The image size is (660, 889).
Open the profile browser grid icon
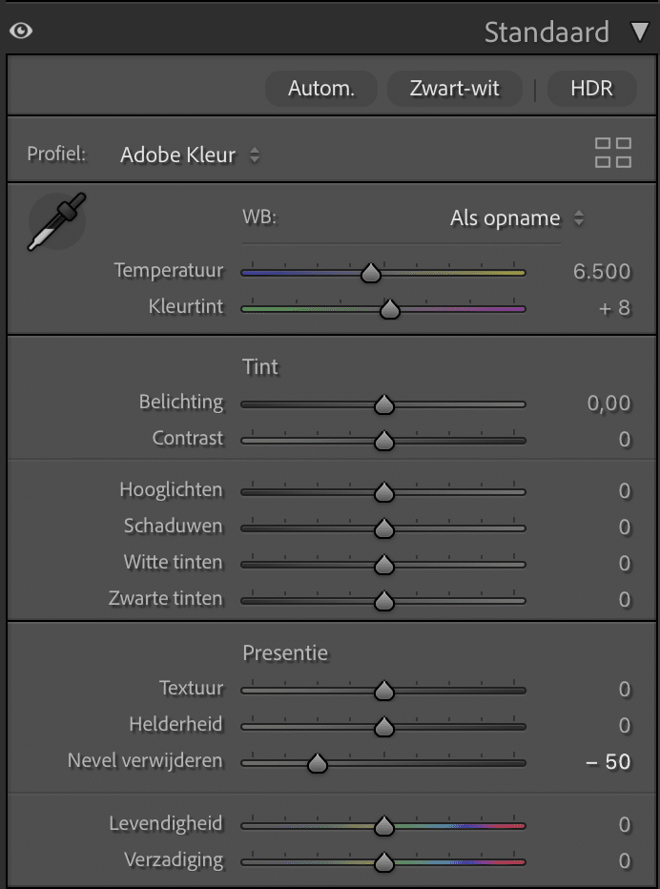click(x=613, y=153)
